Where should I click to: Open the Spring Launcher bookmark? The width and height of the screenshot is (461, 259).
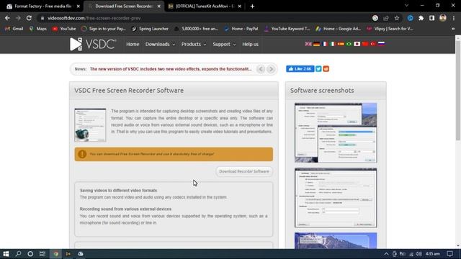[x=150, y=29]
